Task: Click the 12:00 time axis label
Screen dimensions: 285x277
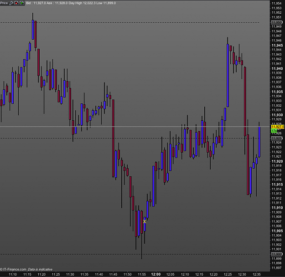Action: [156, 274]
